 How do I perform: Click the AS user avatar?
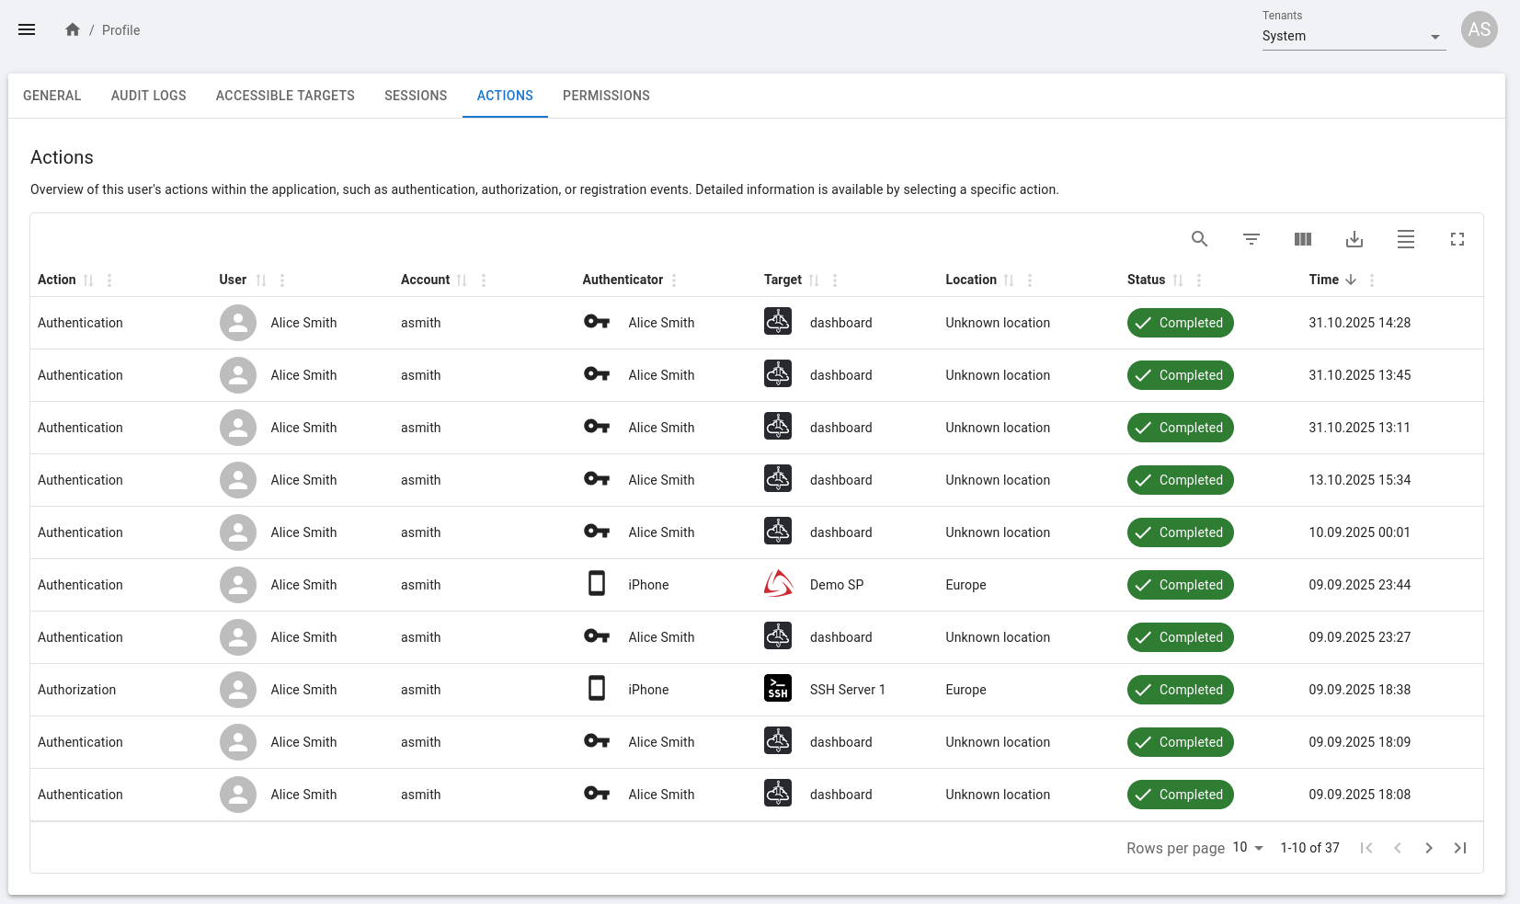pyautogui.click(x=1479, y=29)
